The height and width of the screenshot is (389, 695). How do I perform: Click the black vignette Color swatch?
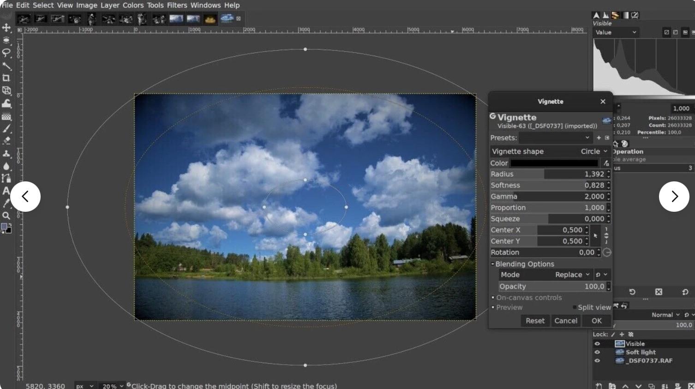[554, 163]
